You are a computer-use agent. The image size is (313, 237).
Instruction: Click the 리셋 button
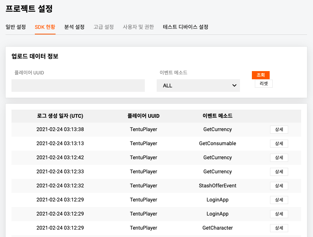click(x=264, y=84)
